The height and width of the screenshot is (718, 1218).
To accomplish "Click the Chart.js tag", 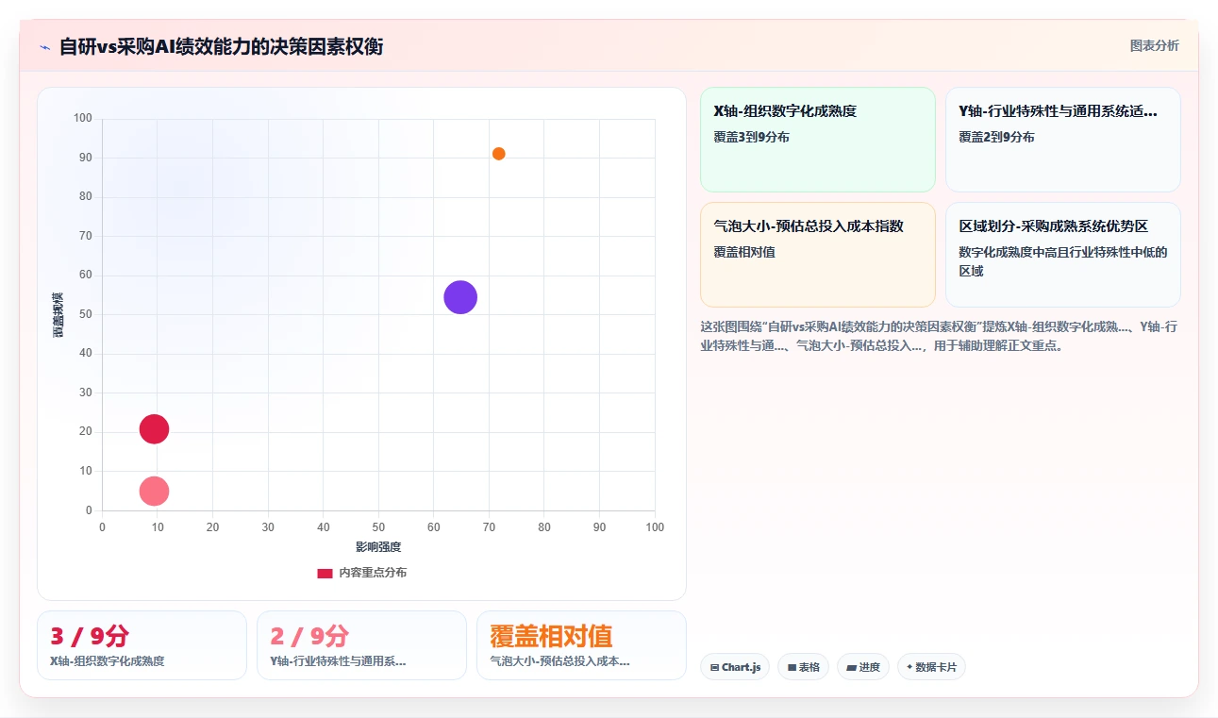I will (735, 667).
